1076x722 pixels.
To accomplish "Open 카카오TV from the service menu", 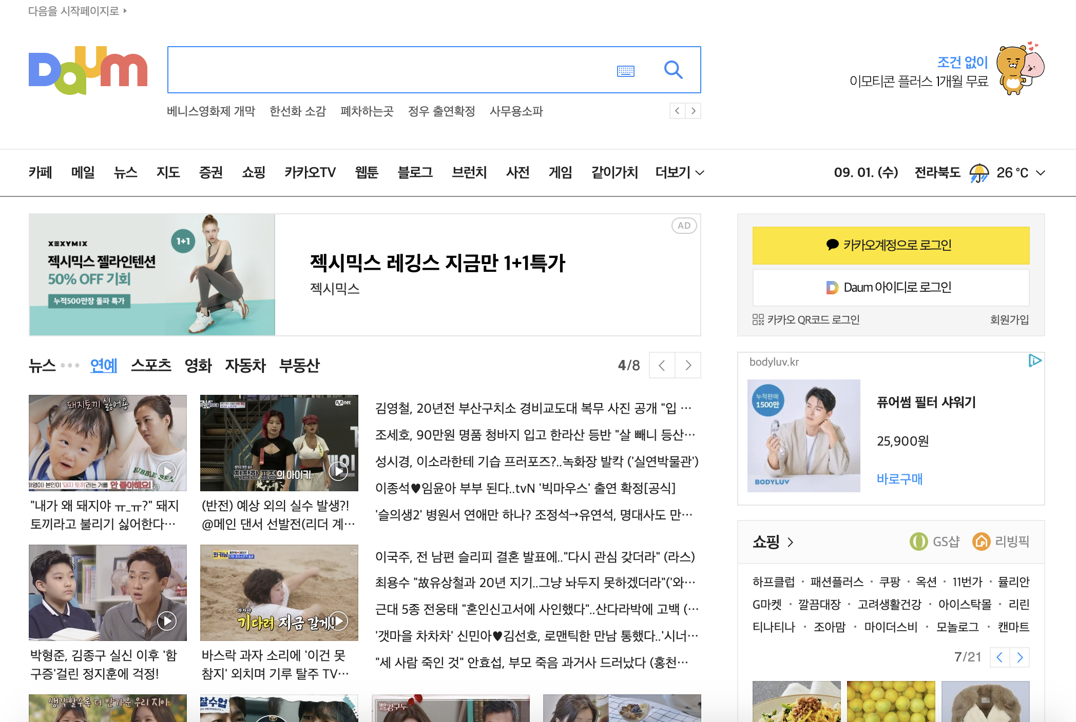I will click(310, 173).
